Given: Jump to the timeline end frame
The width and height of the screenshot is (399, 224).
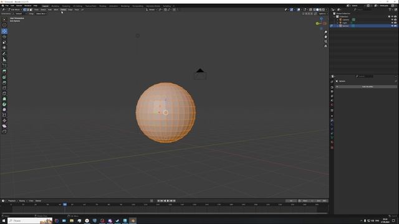Looking at the screenshot, I should 175,200.
